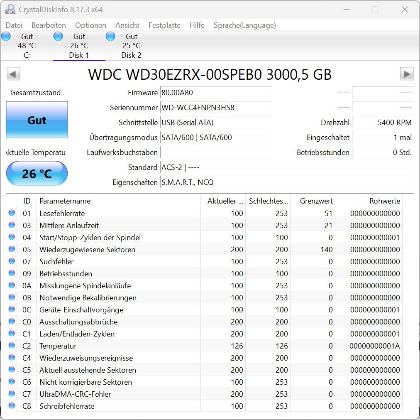The image size is (420, 420).
Task: Click the 26 °C temperature button
Action: coord(37,173)
